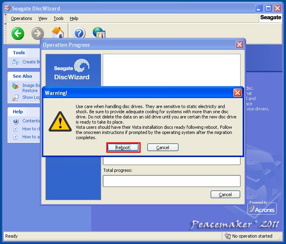Click the See Also panel header
Image resolution: width=286 pixels, height=244 pixels.
point(24,76)
